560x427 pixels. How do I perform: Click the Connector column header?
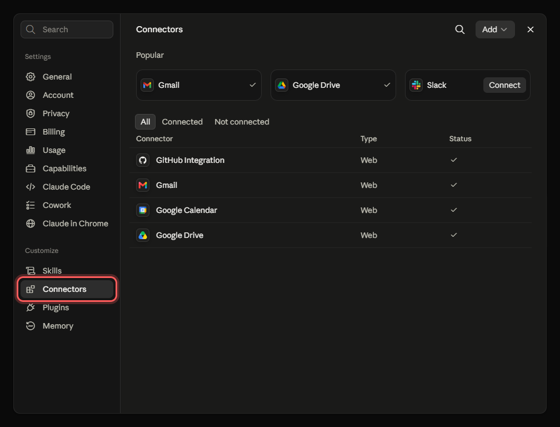tap(154, 138)
